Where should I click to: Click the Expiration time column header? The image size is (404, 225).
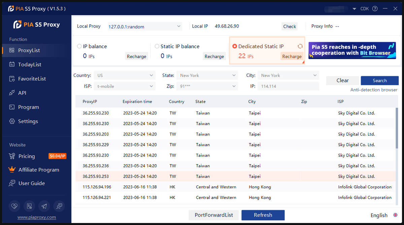click(x=137, y=101)
